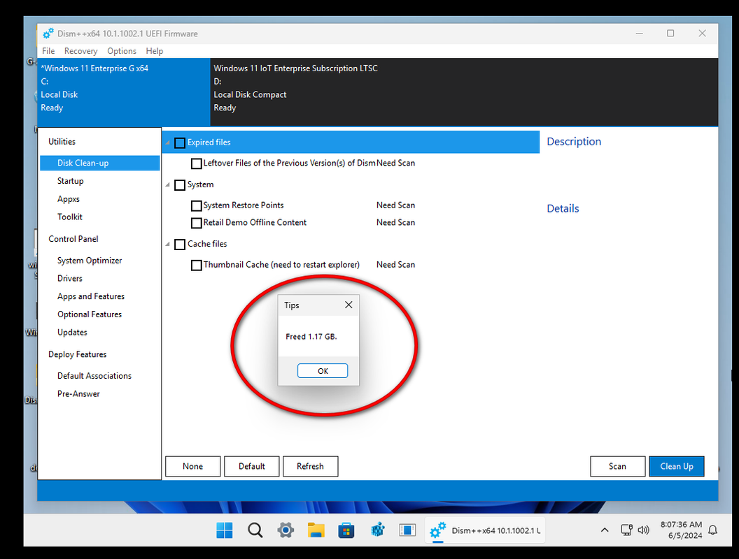This screenshot has width=739, height=559.
Task: Click the Refresh button
Action: click(310, 466)
